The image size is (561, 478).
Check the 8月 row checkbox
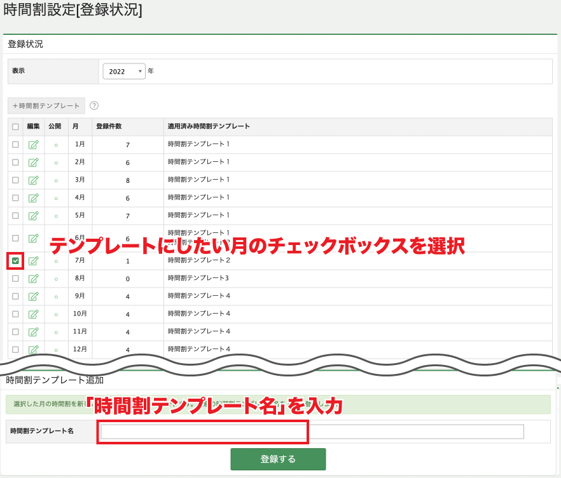click(x=15, y=279)
